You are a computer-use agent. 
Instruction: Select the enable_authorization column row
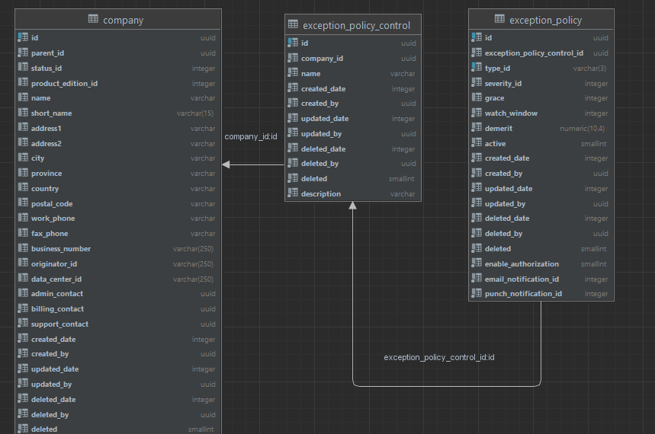pos(541,264)
